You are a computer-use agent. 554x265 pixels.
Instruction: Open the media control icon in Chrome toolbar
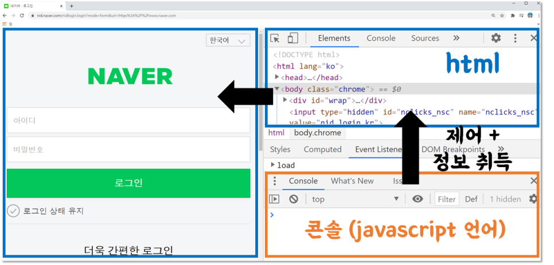521,15
